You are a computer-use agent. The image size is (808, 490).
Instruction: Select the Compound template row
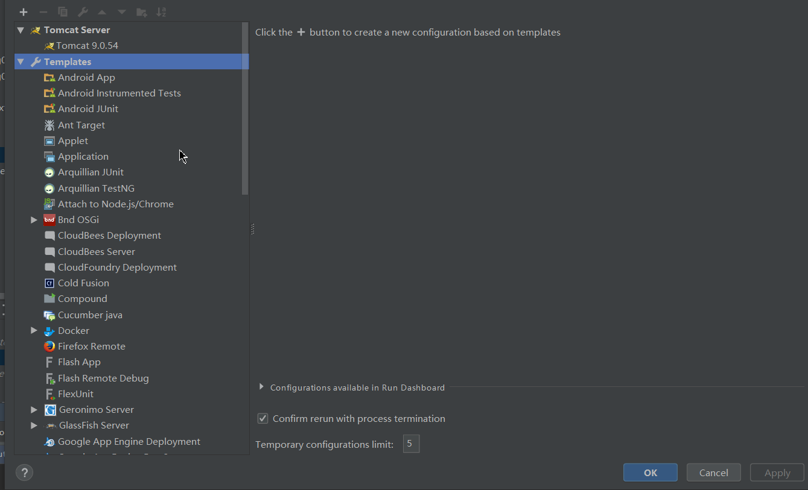[x=132, y=299]
